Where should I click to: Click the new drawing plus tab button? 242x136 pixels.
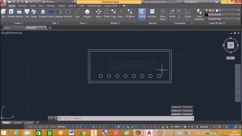pyautogui.click(x=50, y=28)
